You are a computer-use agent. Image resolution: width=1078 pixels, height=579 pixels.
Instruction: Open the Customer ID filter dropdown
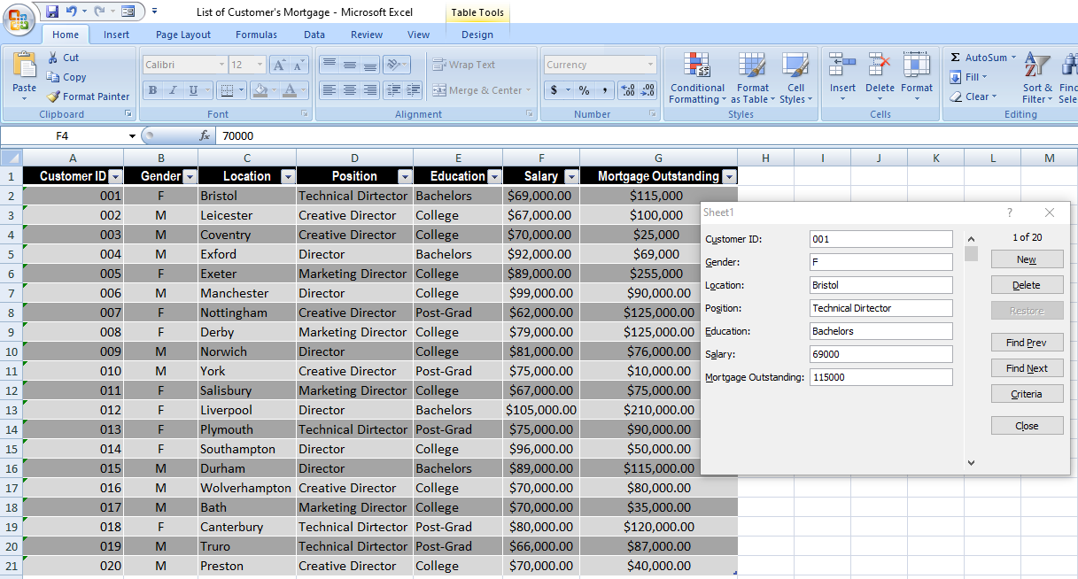(x=114, y=176)
